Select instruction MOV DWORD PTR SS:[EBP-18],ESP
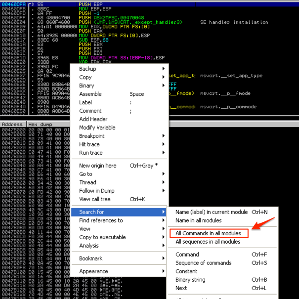 [122, 58]
